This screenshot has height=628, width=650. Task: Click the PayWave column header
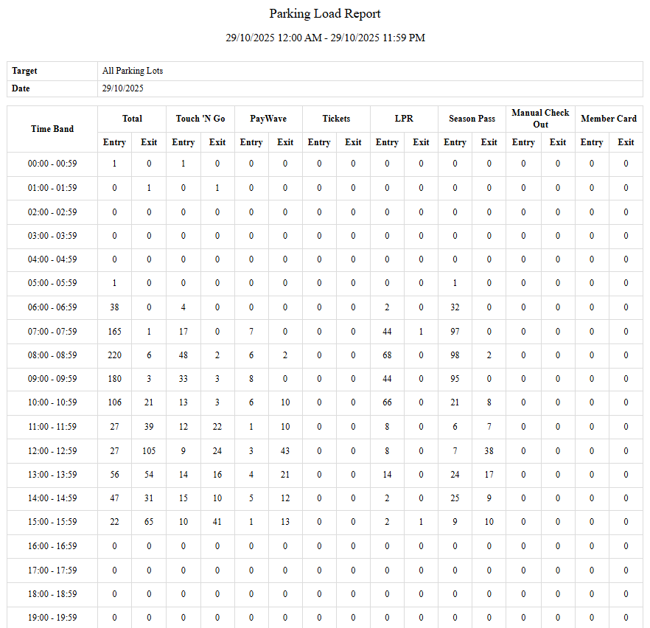coord(268,119)
